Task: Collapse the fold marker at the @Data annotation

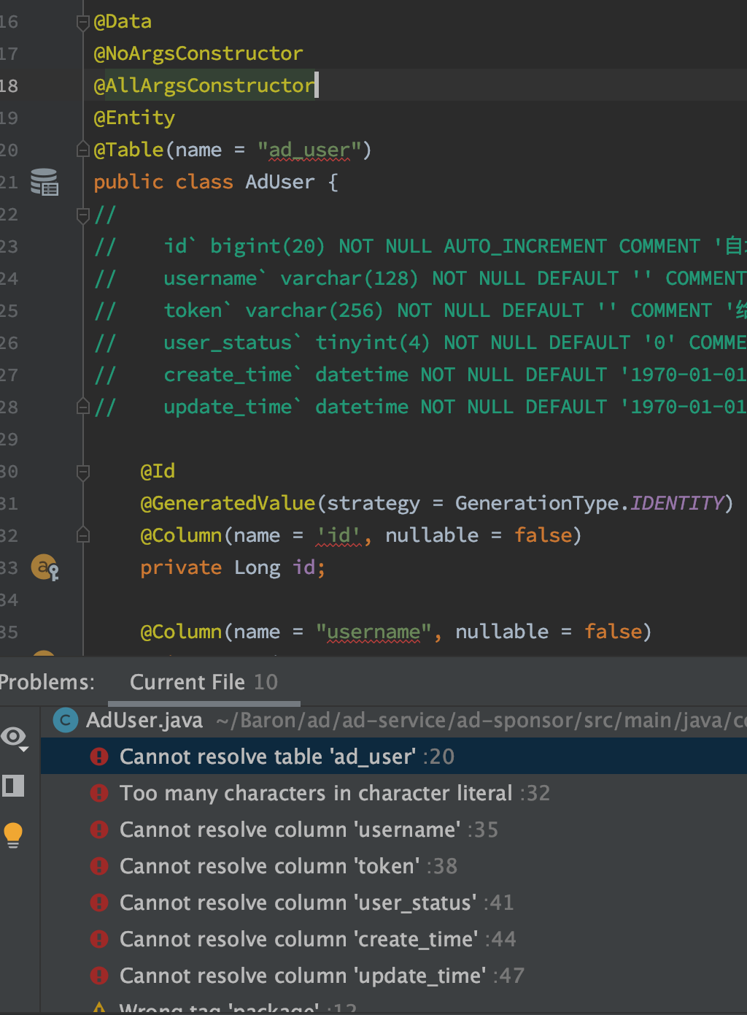Action: pyautogui.click(x=83, y=22)
